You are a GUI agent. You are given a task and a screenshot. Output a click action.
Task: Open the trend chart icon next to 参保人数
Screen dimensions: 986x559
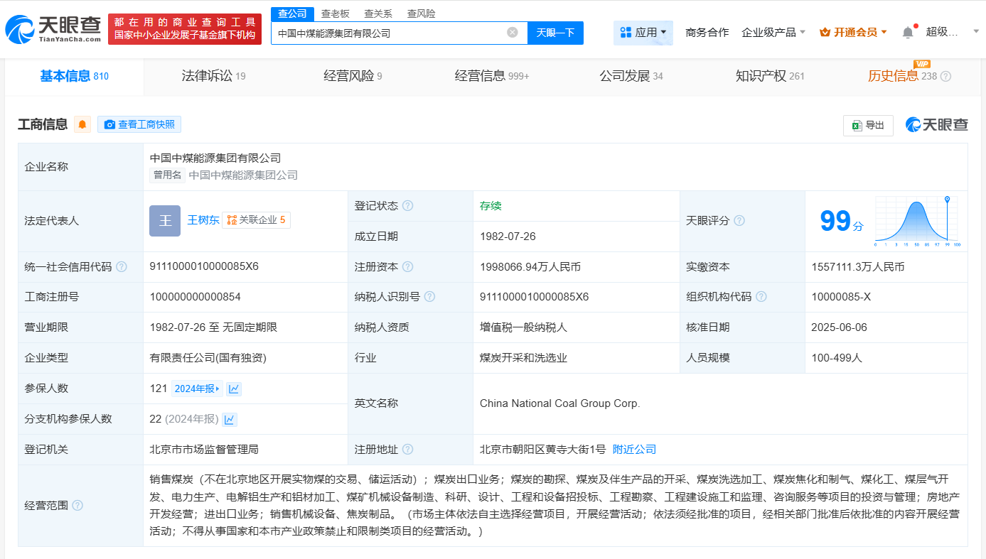point(234,389)
